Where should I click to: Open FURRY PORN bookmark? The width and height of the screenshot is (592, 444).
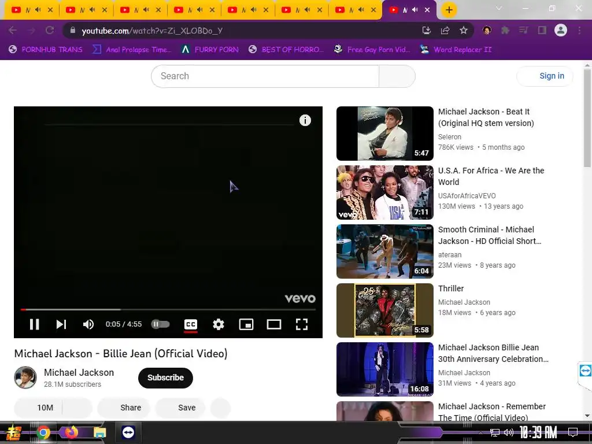pos(210,50)
